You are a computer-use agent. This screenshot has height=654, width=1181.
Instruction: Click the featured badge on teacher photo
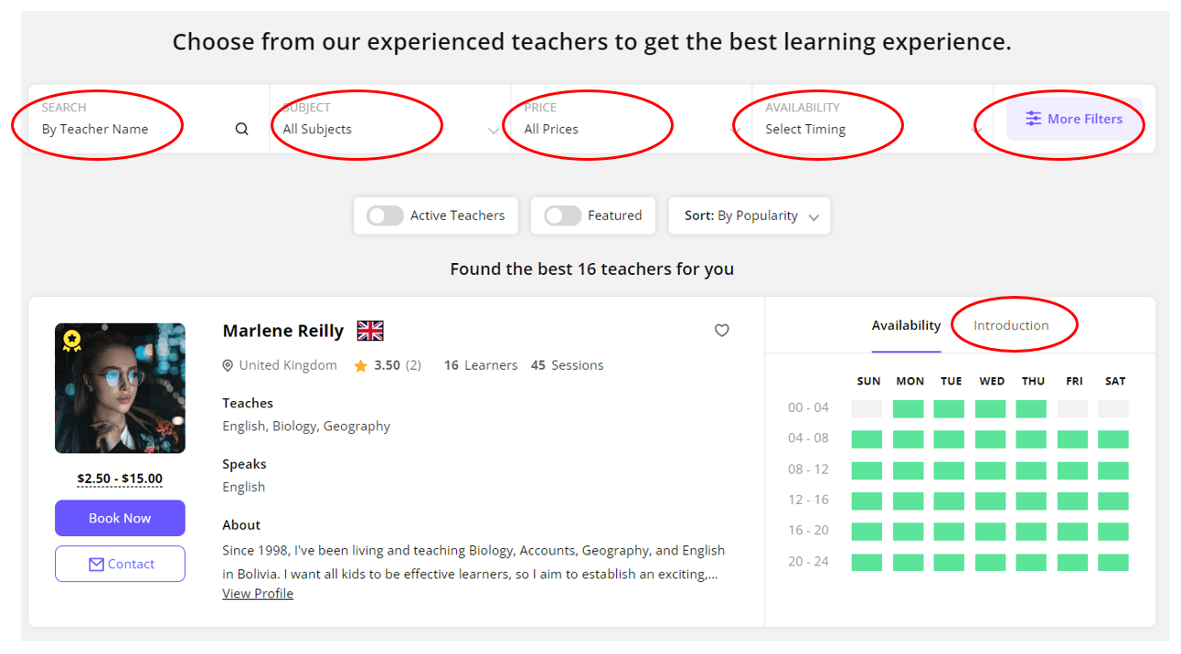(71, 341)
